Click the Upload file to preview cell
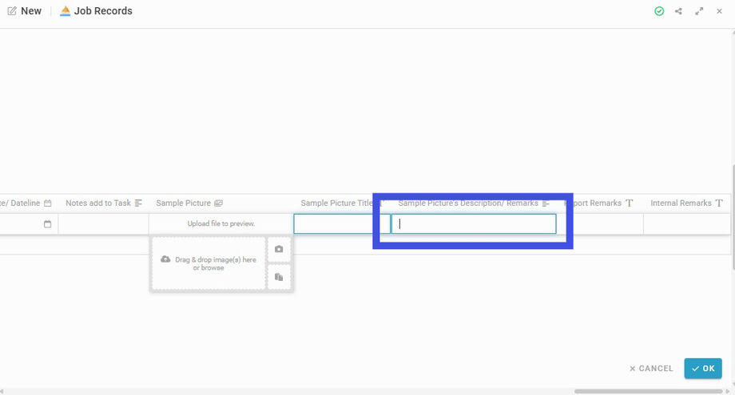The height and width of the screenshot is (395, 735). pos(221,223)
